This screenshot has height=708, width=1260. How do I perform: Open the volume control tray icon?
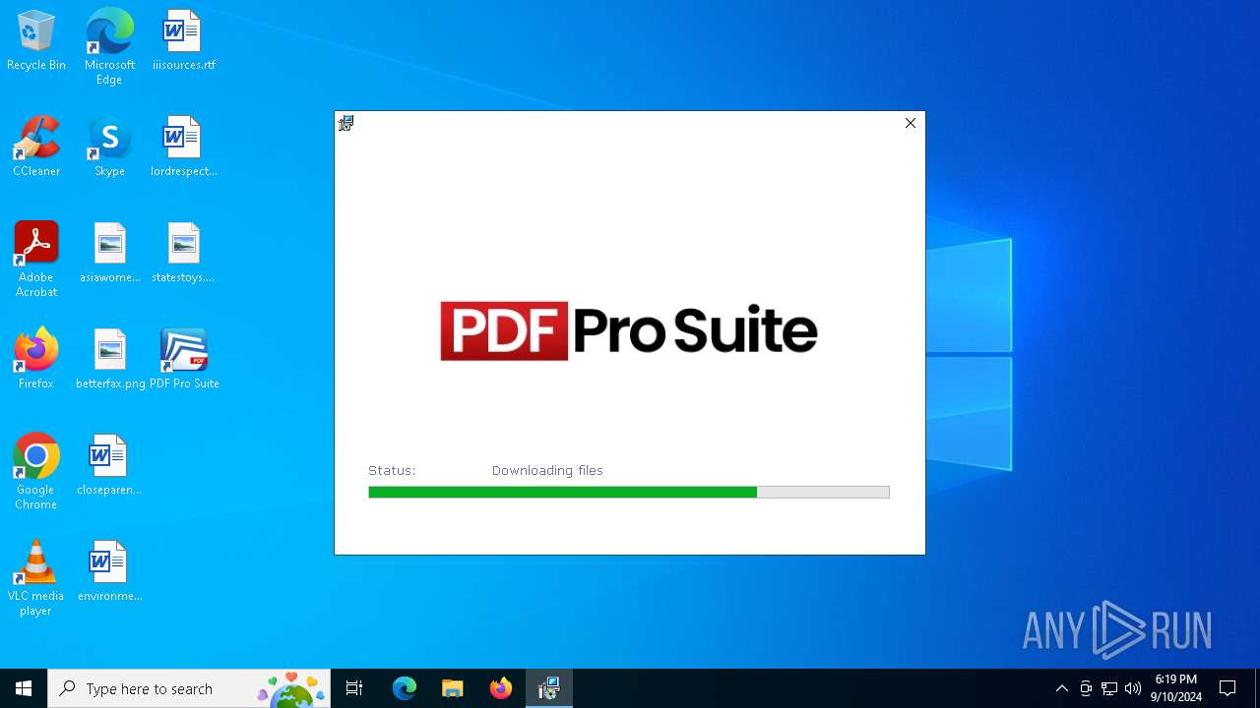1133,688
